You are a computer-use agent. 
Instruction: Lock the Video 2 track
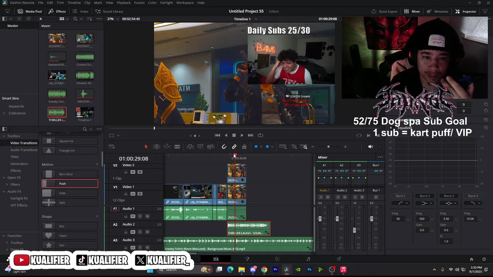click(126, 172)
